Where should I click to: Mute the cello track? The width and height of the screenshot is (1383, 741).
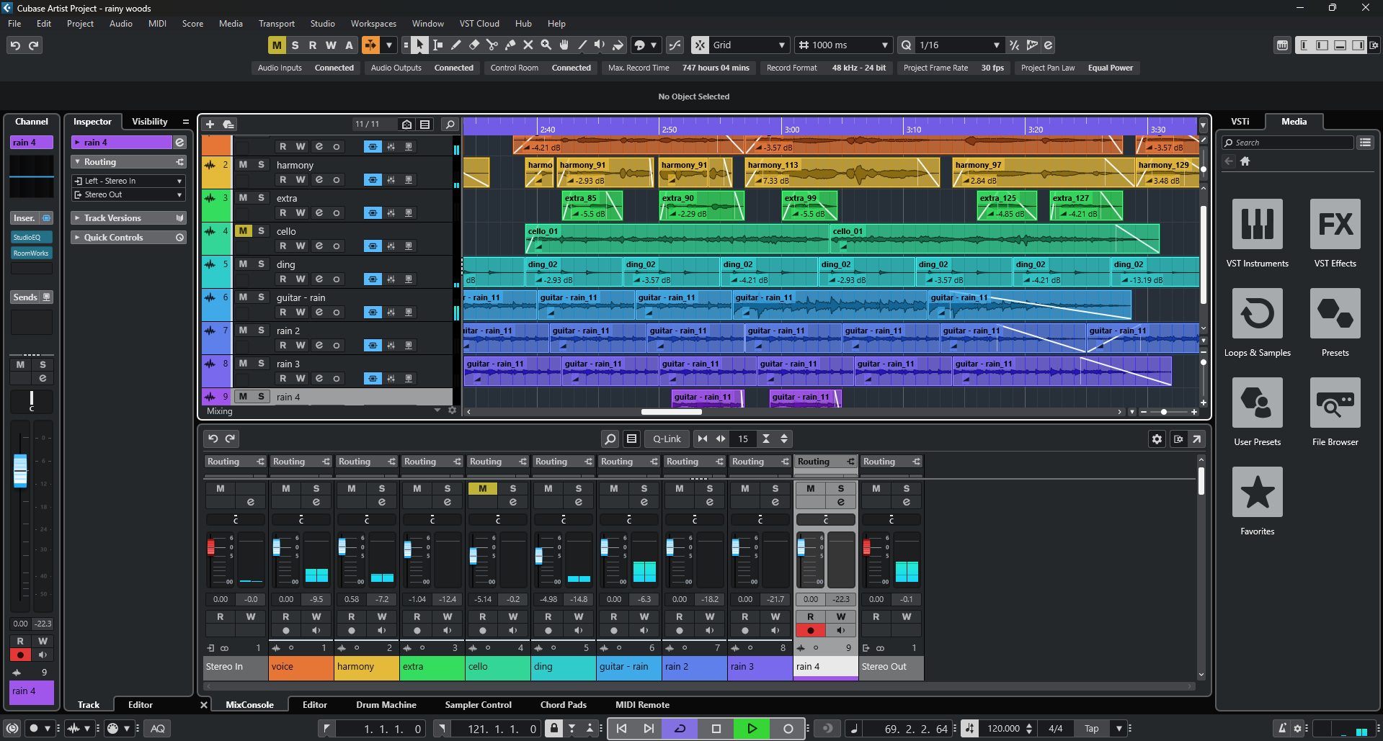(244, 231)
